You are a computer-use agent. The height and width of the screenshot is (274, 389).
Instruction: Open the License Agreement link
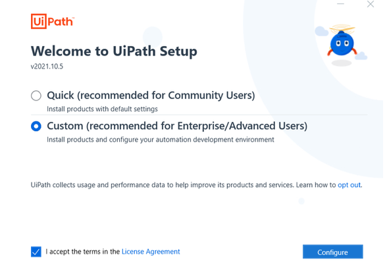pos(151,252)
